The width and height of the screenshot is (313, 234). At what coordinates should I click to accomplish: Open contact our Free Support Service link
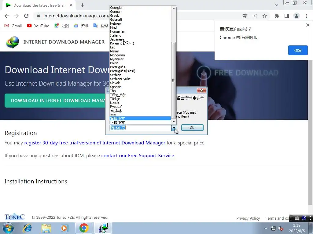coord(138,156)
